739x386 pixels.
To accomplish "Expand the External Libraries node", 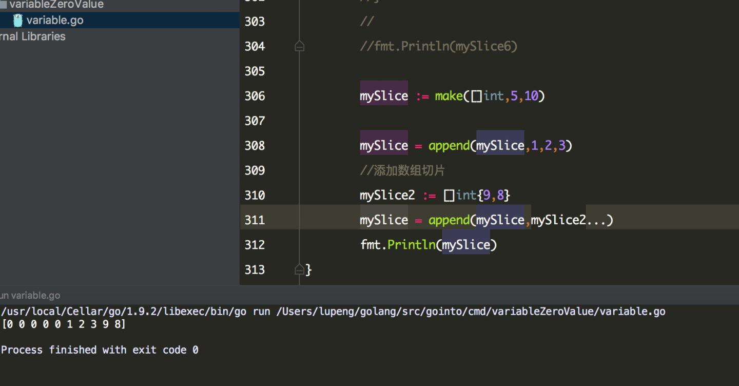I will point(33,36).
